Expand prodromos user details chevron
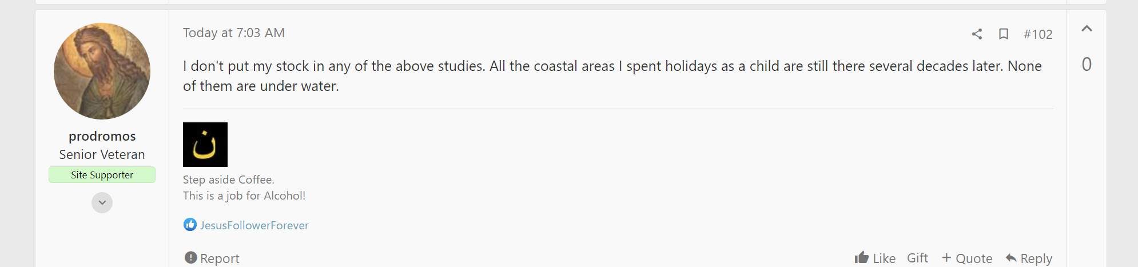The height and width of the screenshot is (267, 1138). point(102,202)
